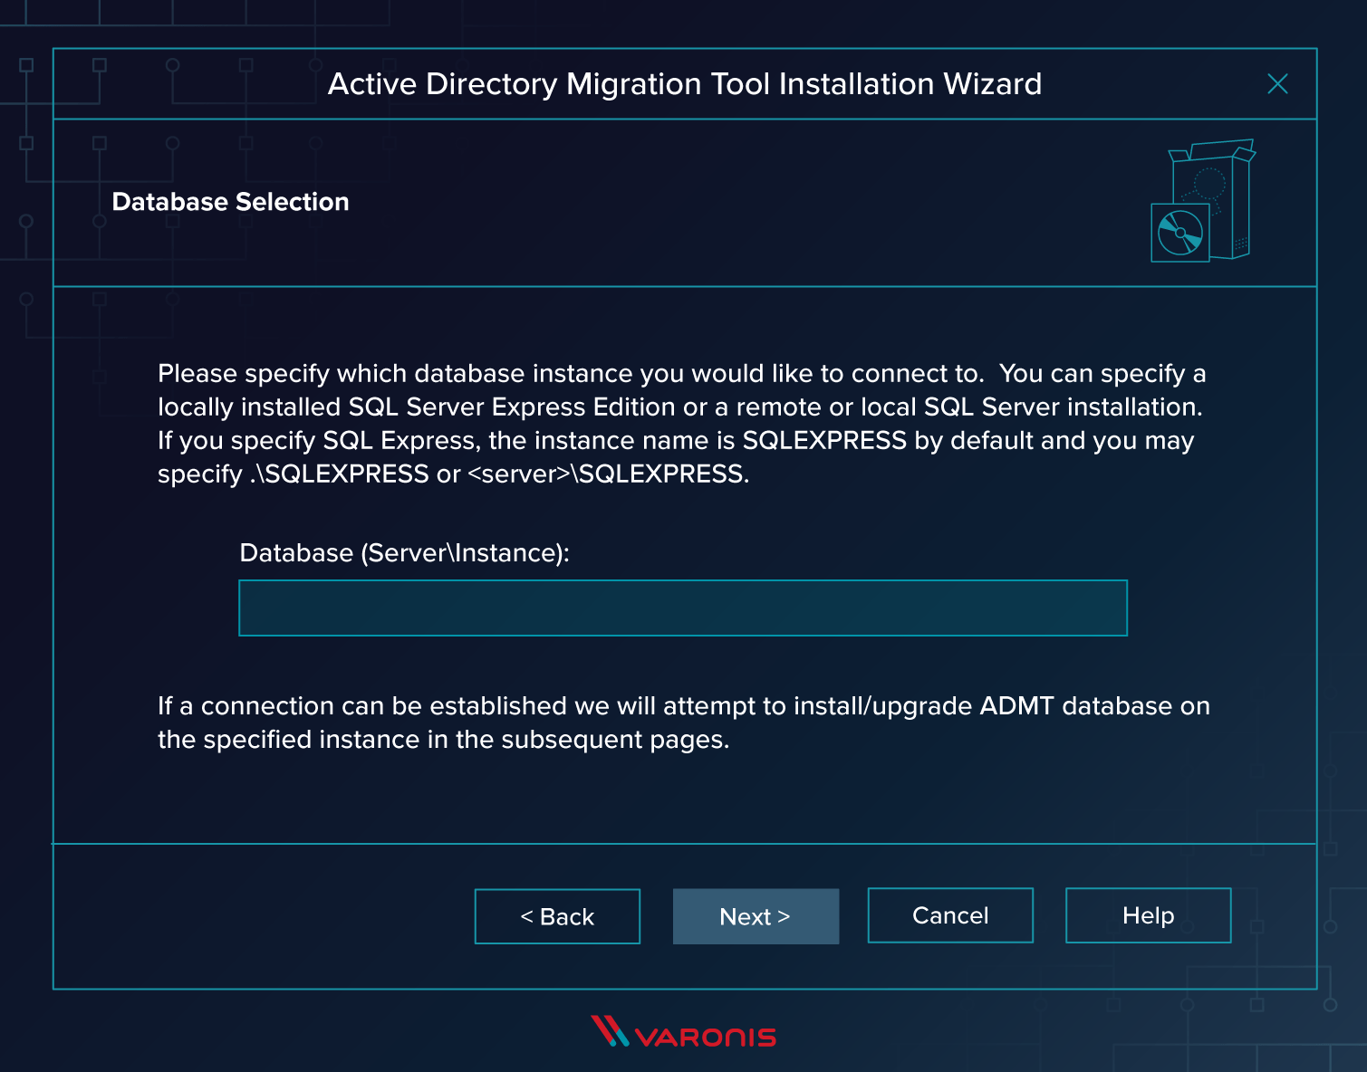Click the X close icon in the title bar
This screenshot has width=1367, height=1072.
tap(1278, 84)
